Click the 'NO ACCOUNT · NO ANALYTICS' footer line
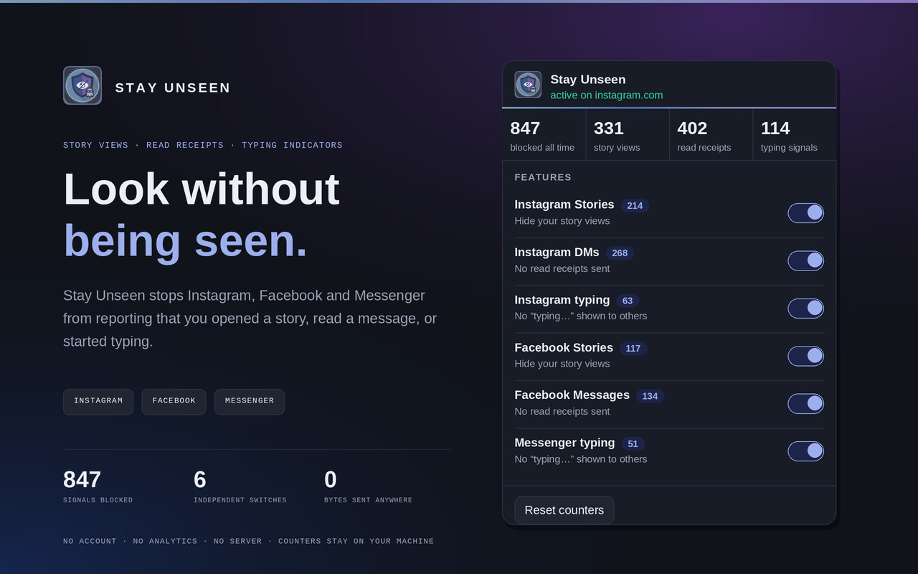The width and height of the screenshot is (918, 574). [248, 541]
